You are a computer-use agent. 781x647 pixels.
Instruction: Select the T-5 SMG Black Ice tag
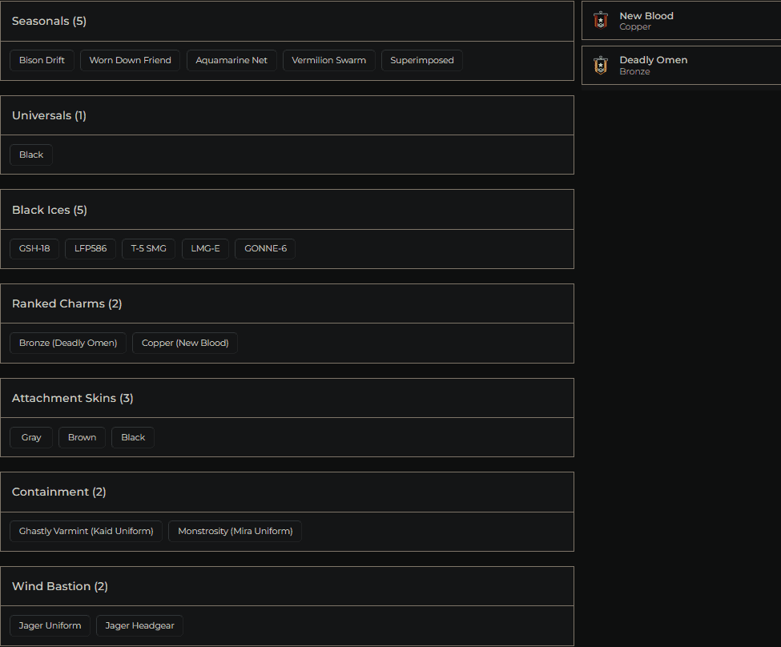(148, 249)
